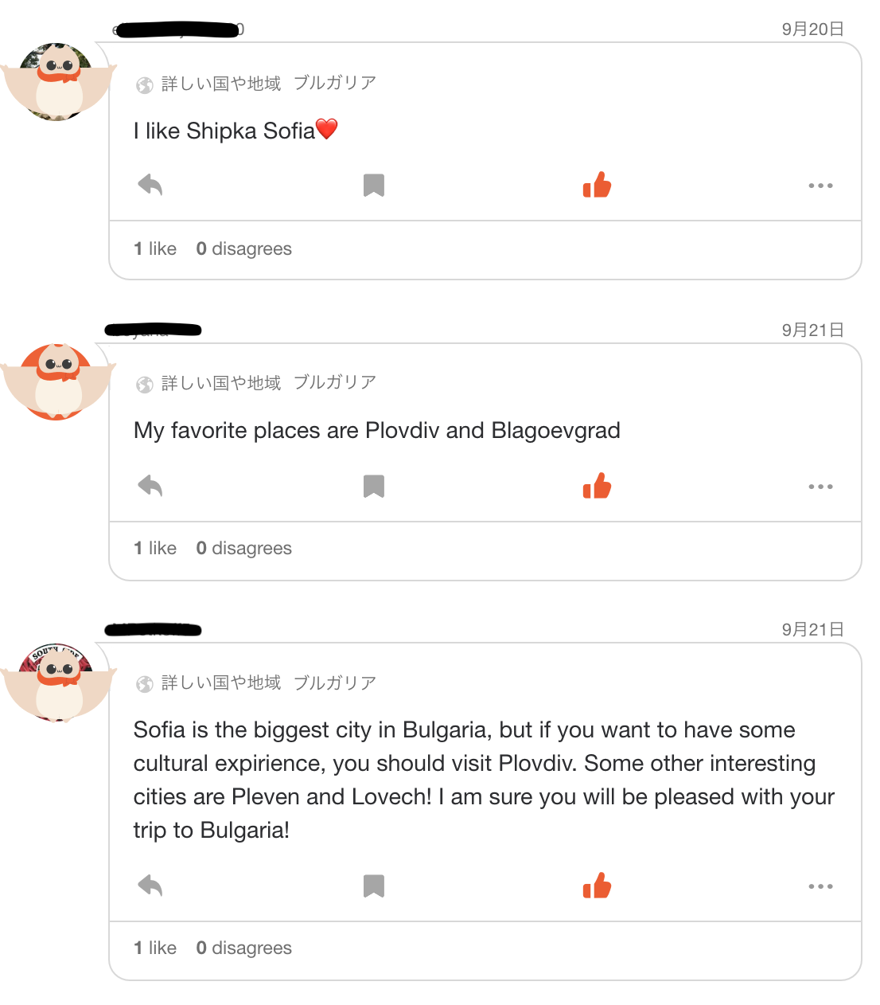Open more options for Plovdiv Blagoevgrad answer
The width and height of the screenshot is (880, 1005).
(x=820, y=487)
